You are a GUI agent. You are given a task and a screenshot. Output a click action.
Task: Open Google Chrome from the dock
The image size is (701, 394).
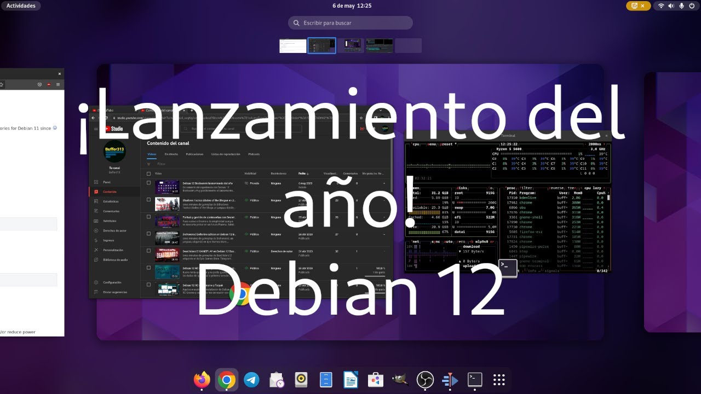(x=226, y=380)
